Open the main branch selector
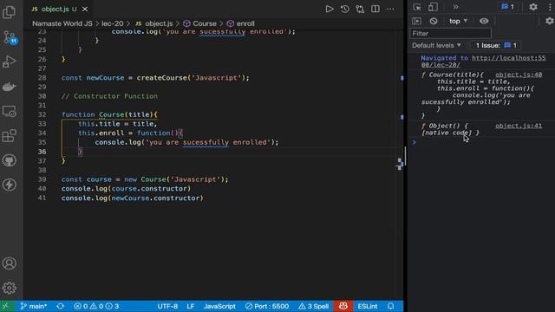 click(34, 306)
